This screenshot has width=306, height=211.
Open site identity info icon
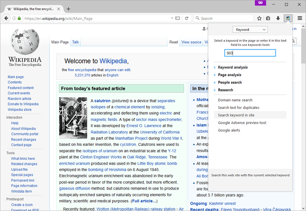(x=14, y=18)
